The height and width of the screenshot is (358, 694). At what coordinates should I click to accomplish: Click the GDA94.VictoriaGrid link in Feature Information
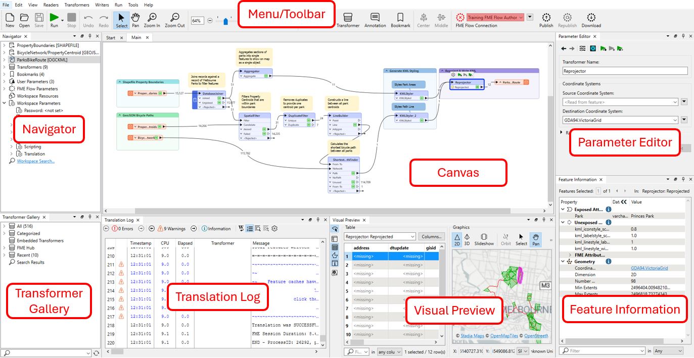(x=650, y=268)
